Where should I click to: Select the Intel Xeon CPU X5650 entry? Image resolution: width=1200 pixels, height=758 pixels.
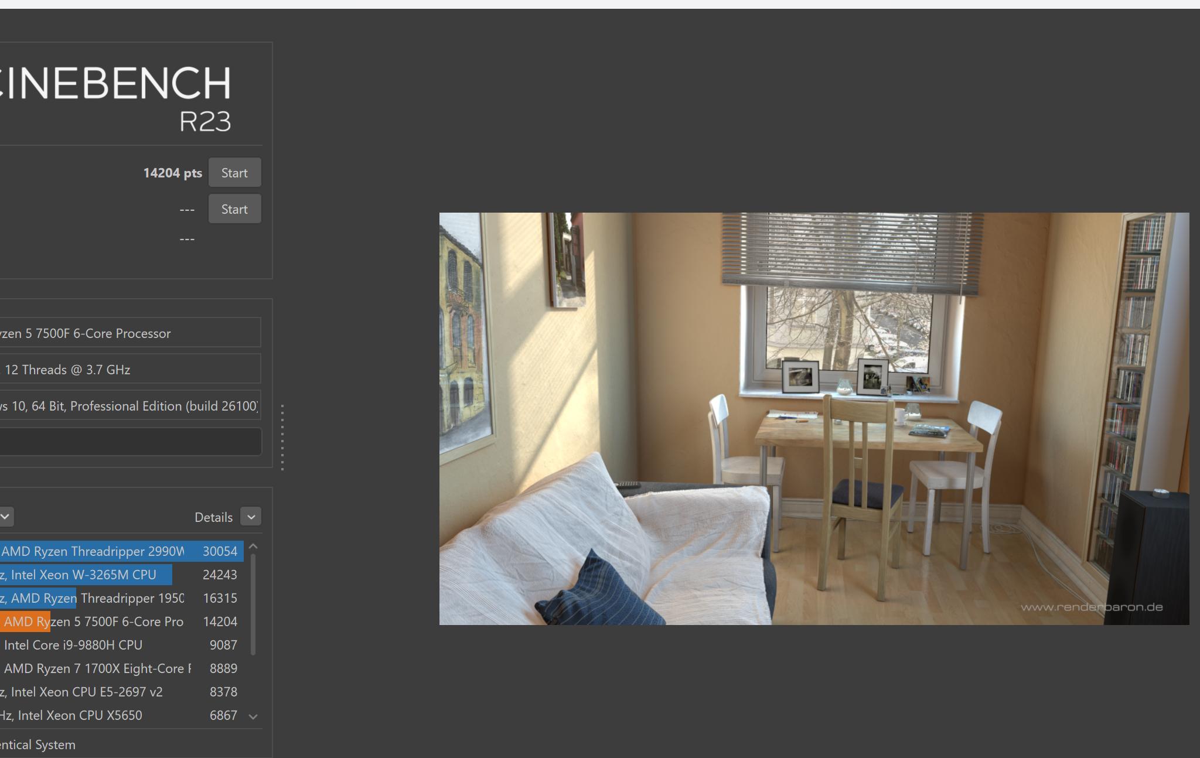click(122, 715)
